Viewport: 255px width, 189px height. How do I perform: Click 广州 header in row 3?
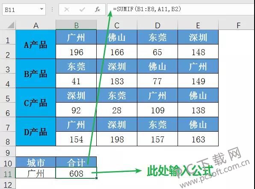(198, 66)
